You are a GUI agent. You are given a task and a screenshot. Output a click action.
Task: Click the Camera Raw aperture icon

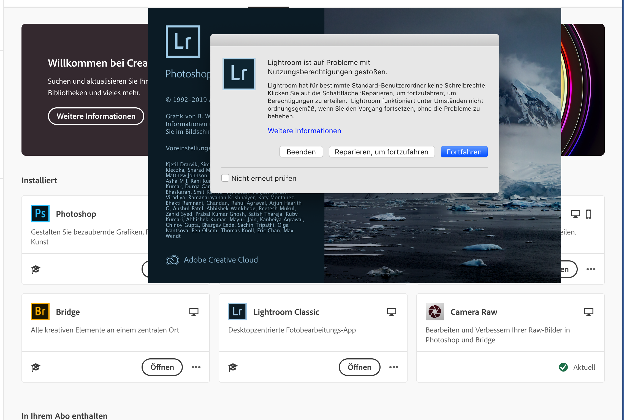(435, 312)
